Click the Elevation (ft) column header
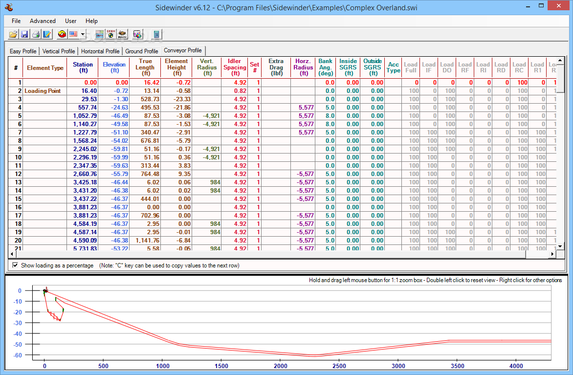The height and width of the screenshot is (375, 573). tap(114, 67)
